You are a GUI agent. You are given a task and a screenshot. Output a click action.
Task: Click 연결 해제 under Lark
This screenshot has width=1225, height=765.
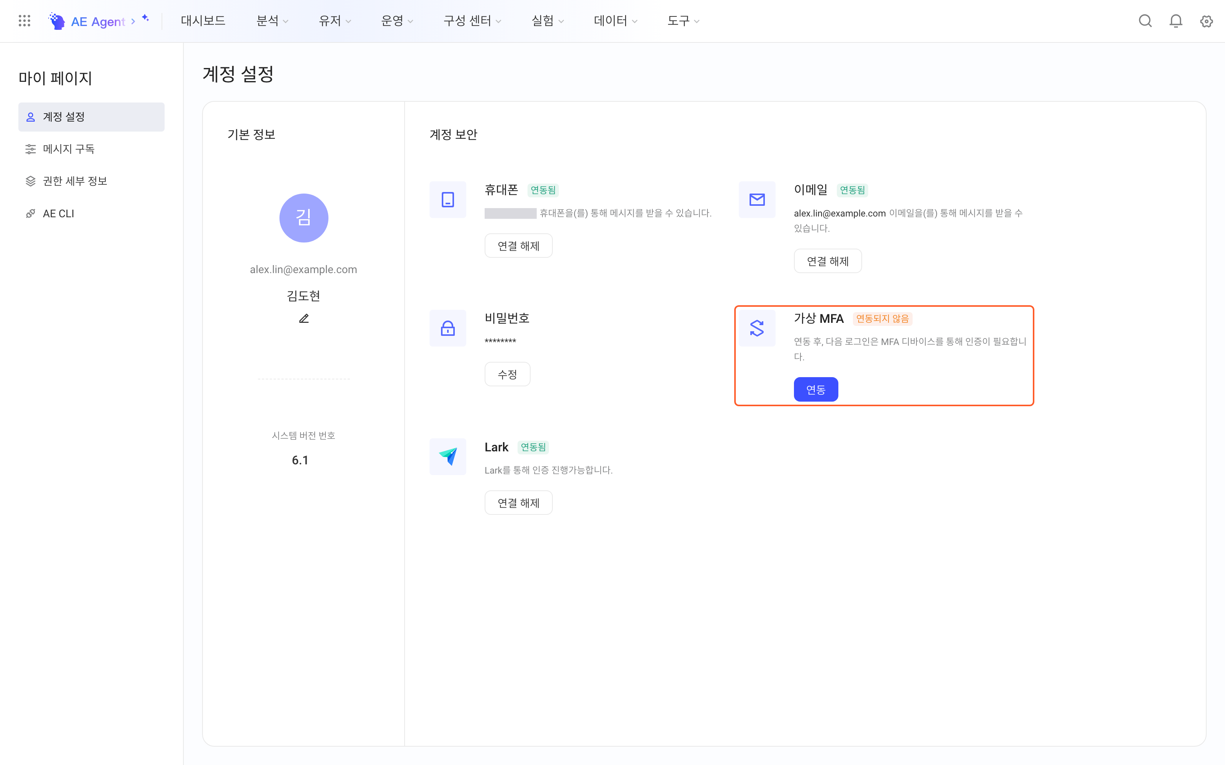coord(518,503)
